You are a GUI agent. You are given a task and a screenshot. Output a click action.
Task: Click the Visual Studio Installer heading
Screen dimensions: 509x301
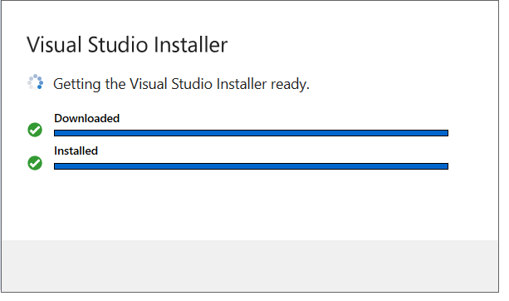tap(127, 45)
